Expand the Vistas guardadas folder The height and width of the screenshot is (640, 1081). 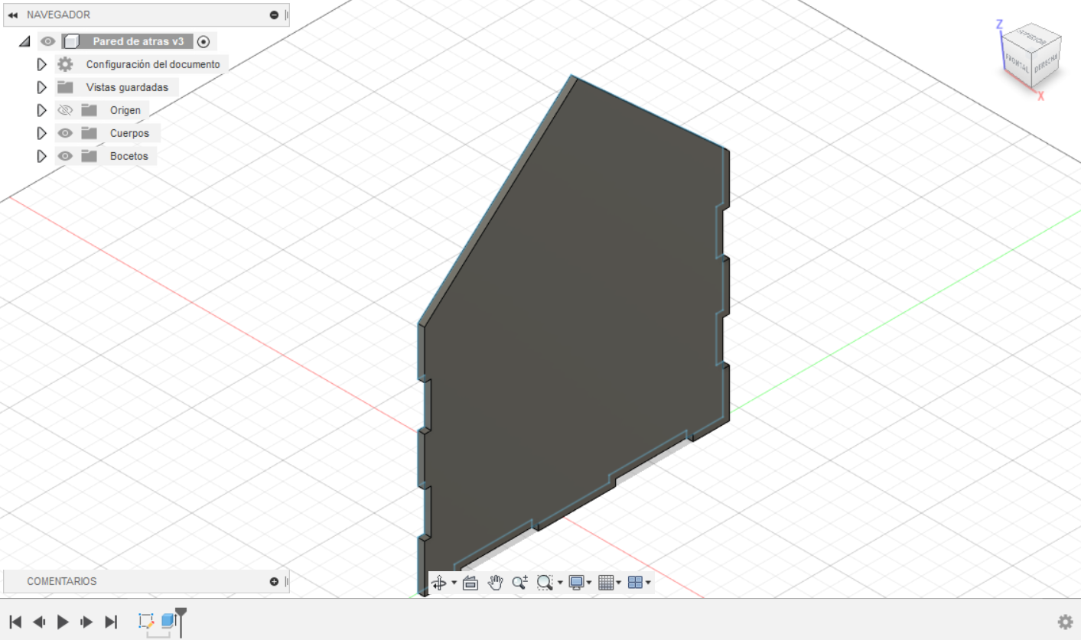(42, 87)
